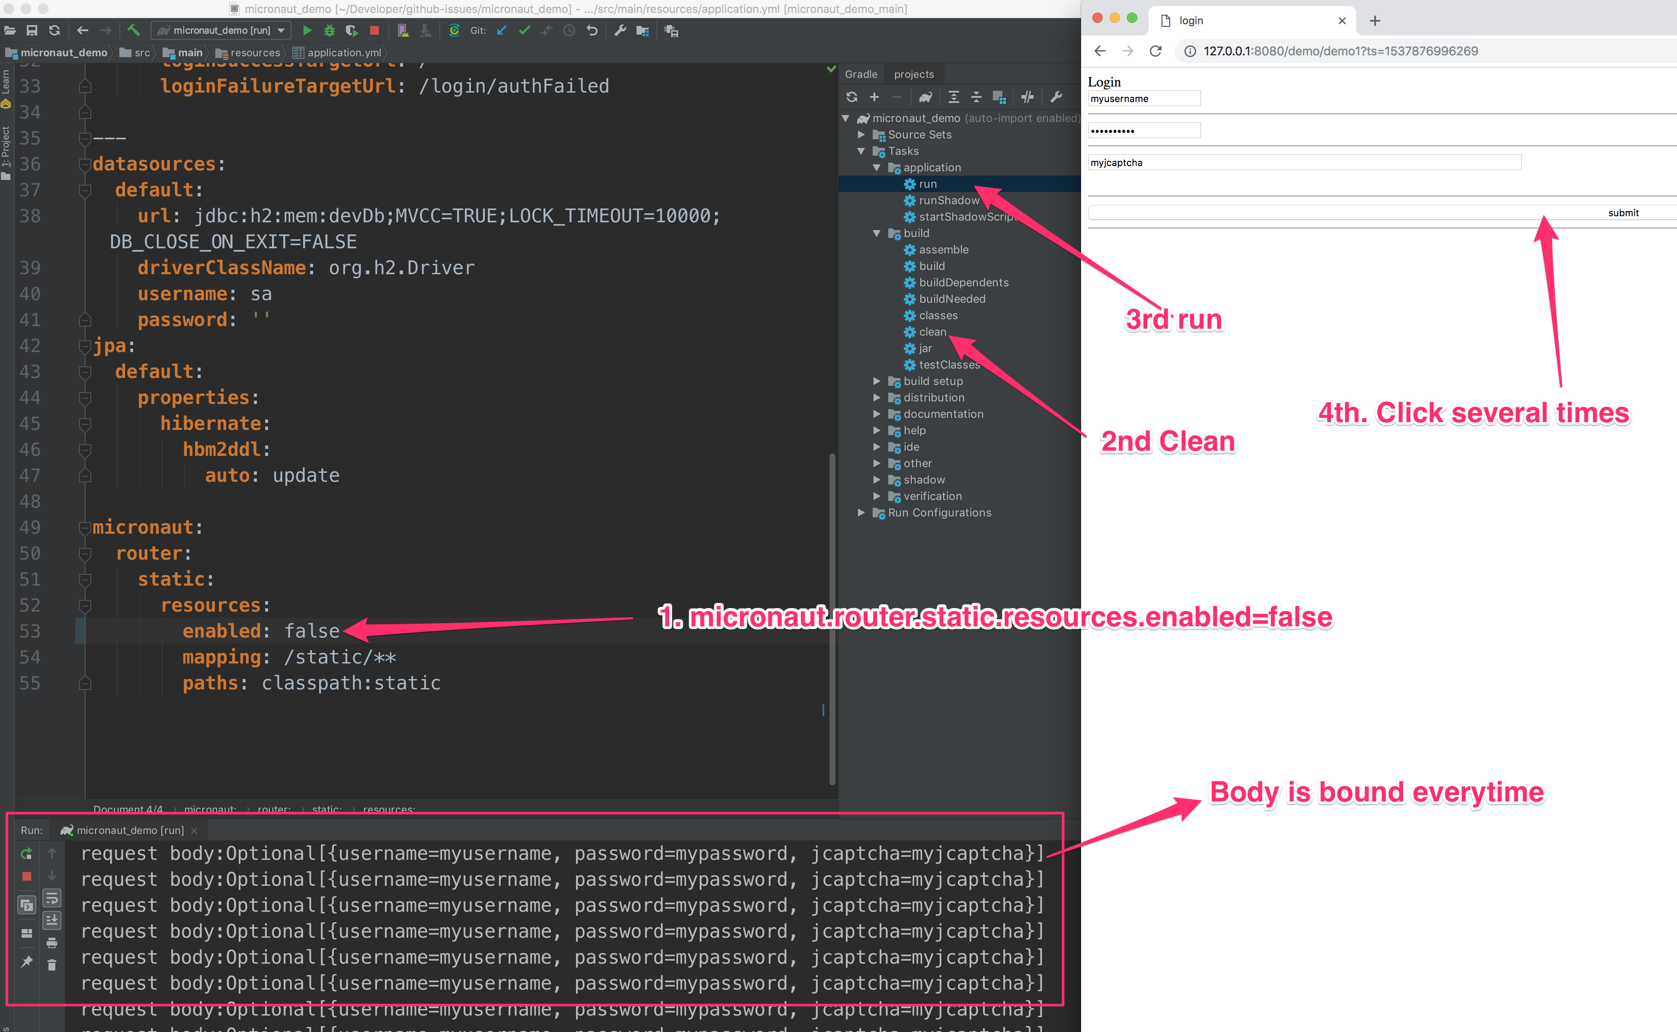Viewport: 1677px width, 1032px height.
Task: Refresh all Gradle projects
Action: click(851, 97)
